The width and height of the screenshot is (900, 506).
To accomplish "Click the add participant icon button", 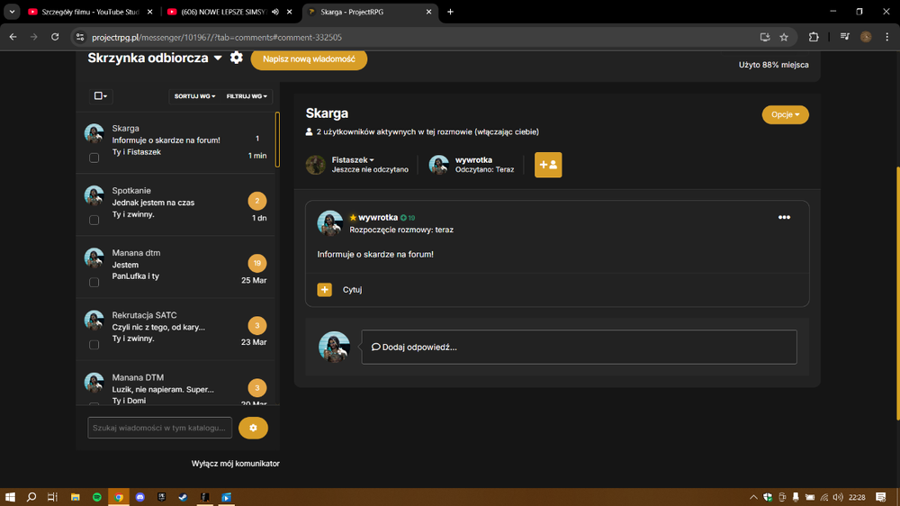I will pyautogui.click(x=548, y=165).
